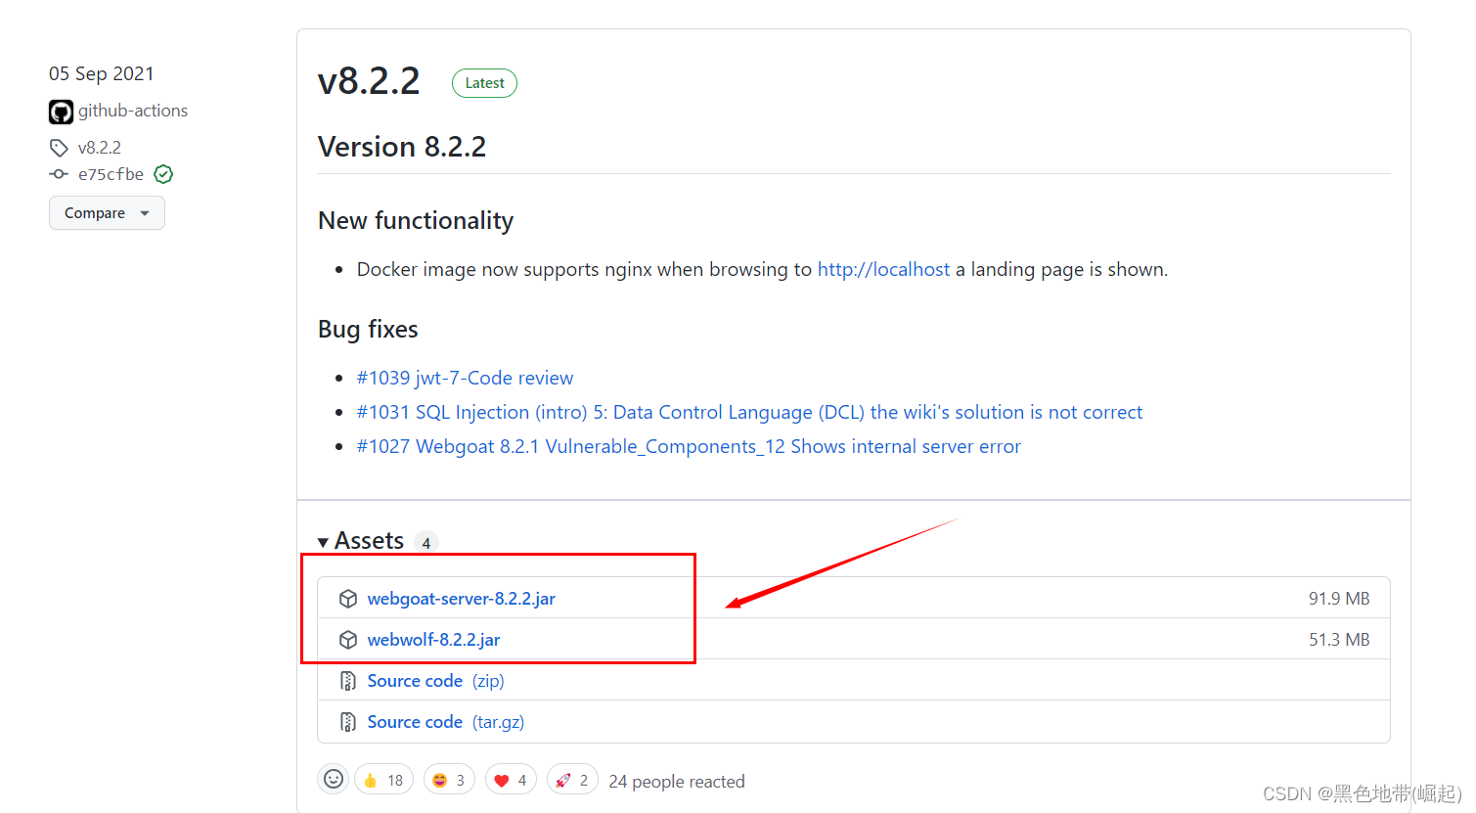Image resolution: width=1476 pixels, height=813 pixels.
Task: Click the github-actions avatar icon
Action: 61,112
